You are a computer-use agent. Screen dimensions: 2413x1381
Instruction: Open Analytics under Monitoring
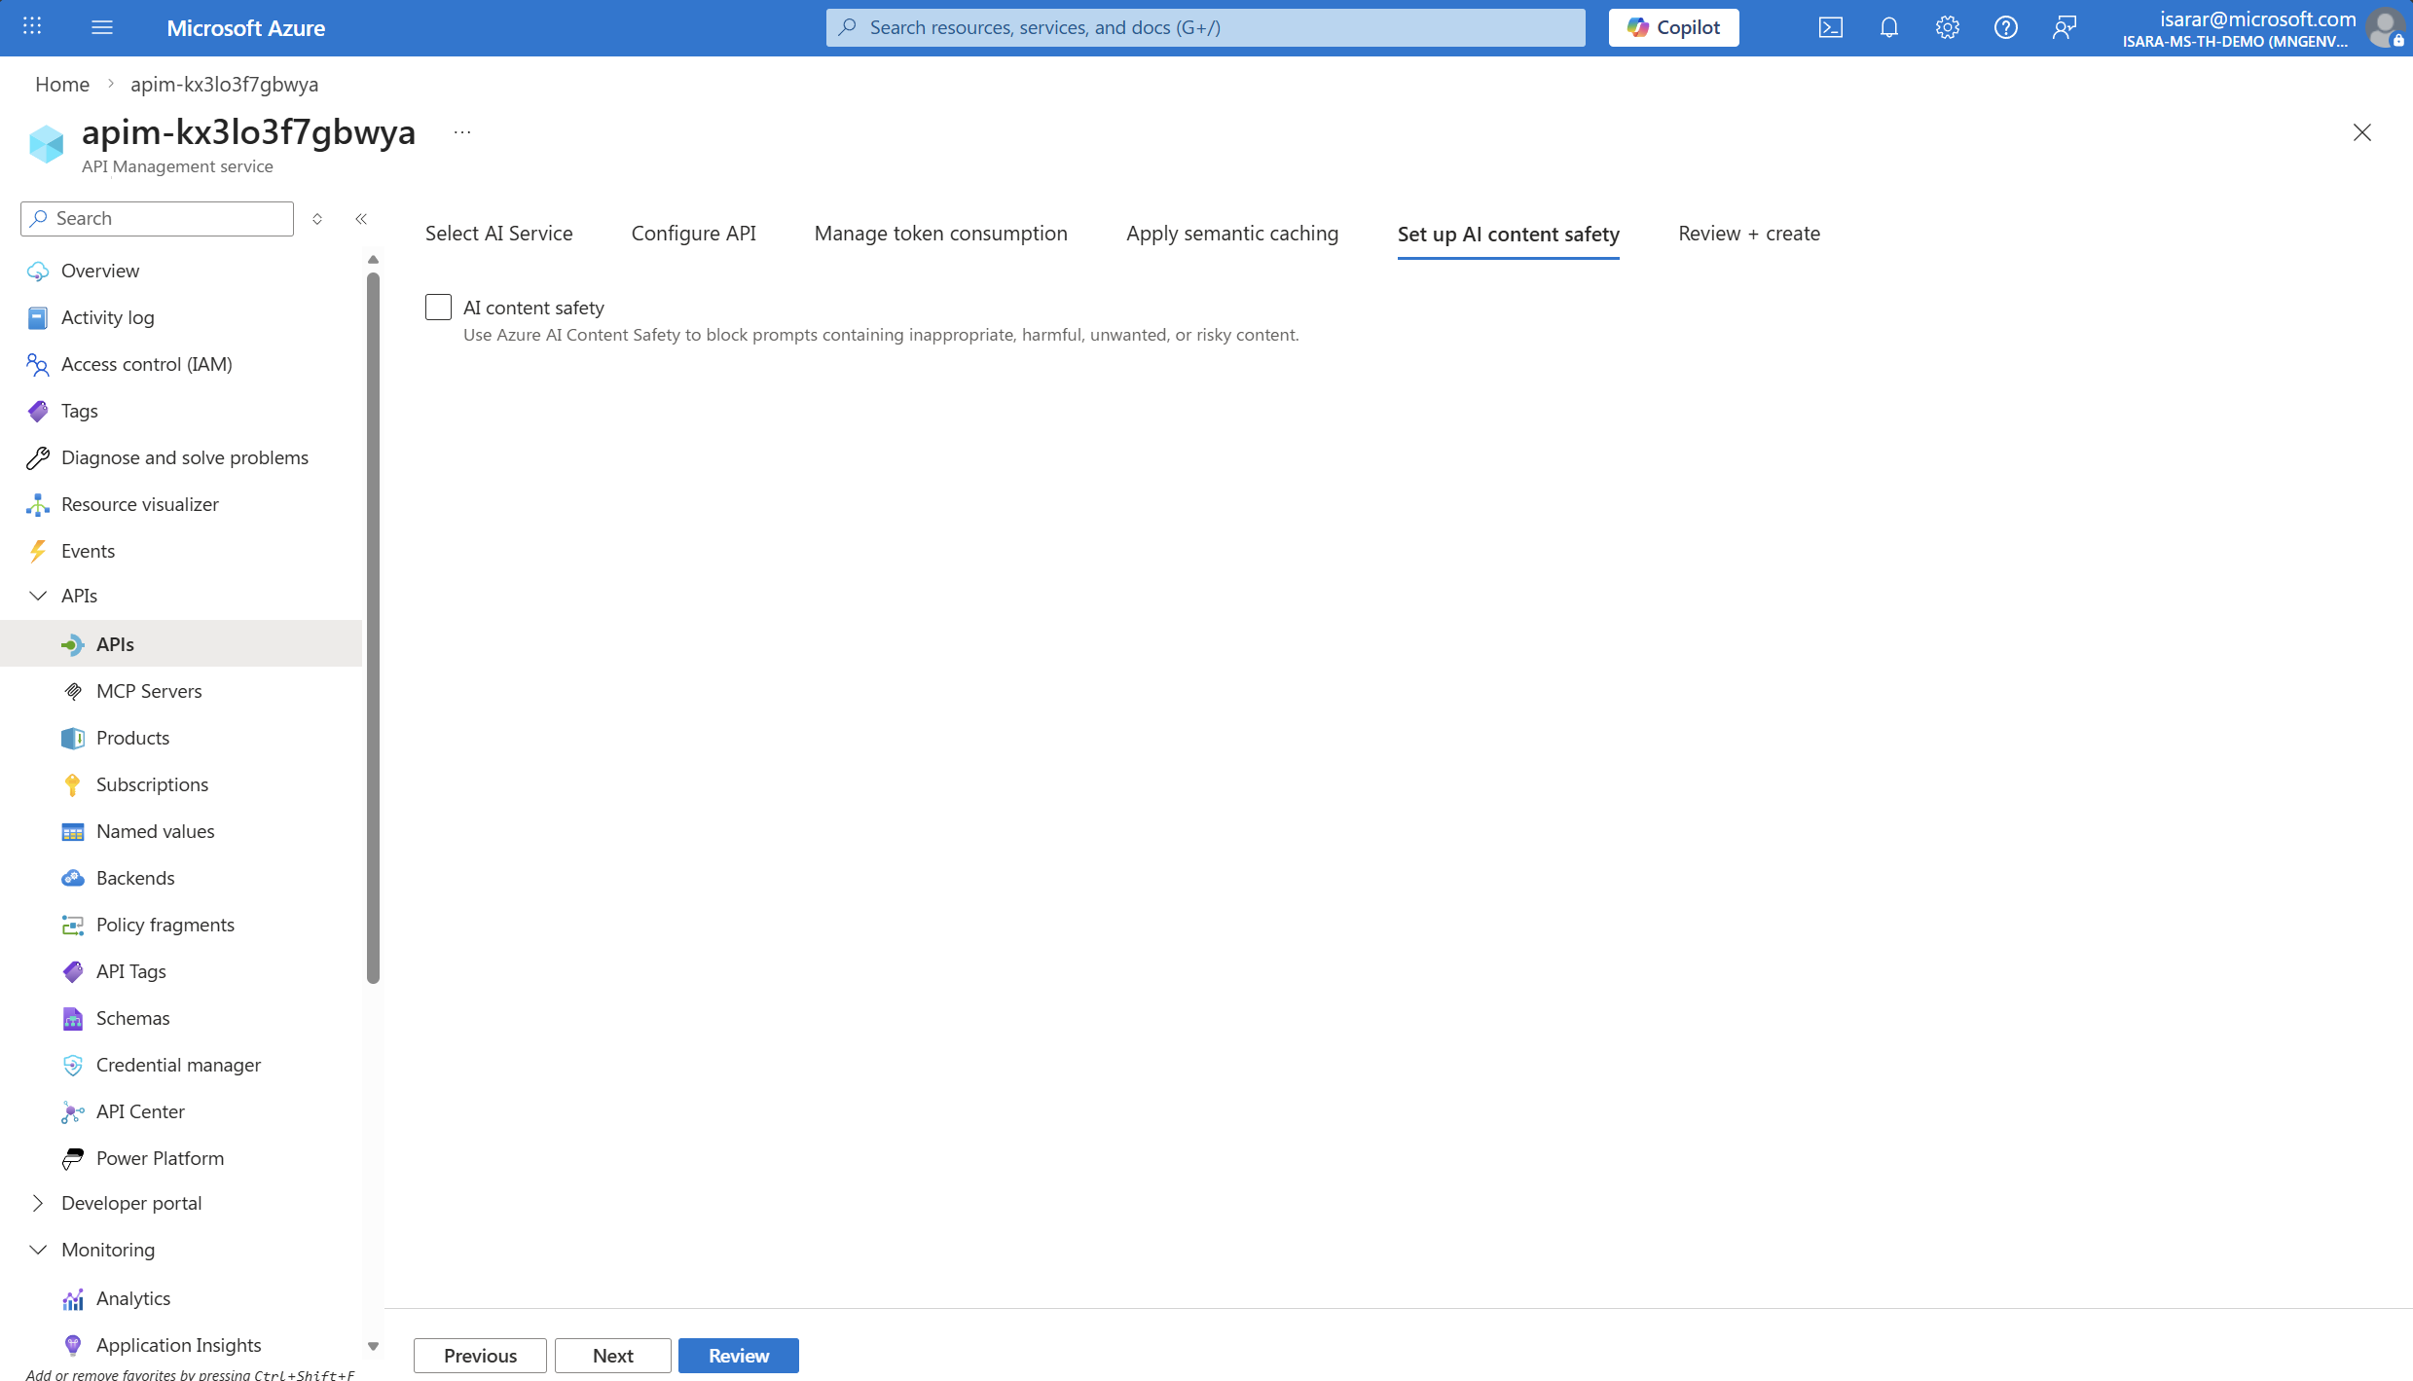133,1298
